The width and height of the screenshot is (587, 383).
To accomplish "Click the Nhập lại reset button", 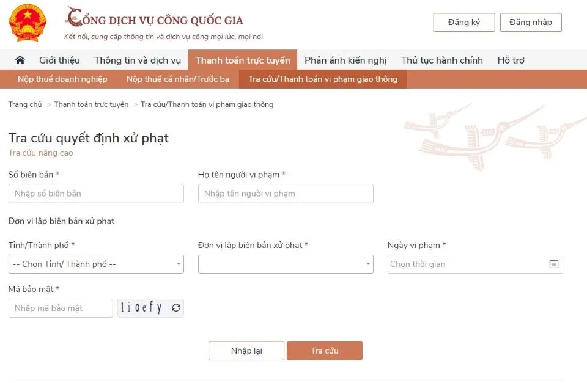I will point(246,351).
